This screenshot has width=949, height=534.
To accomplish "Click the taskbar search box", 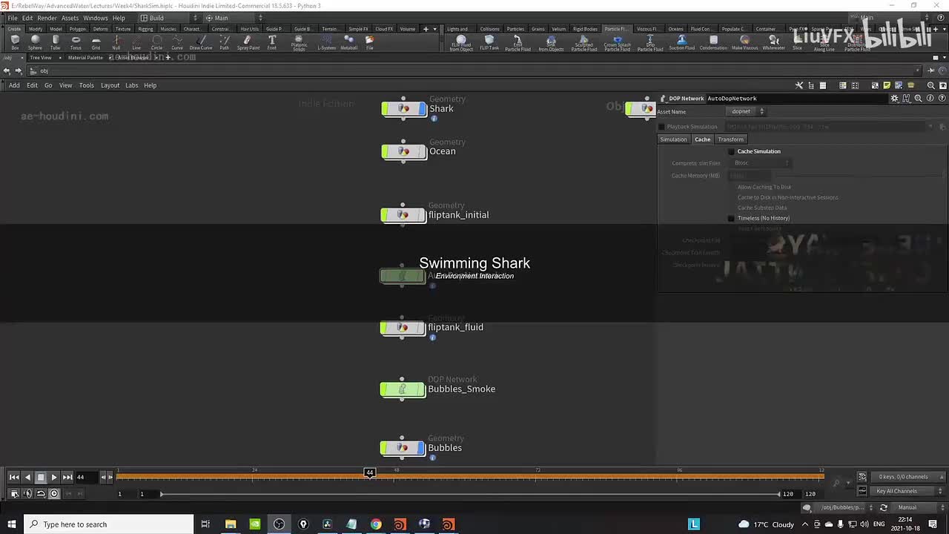I will click(108, 524).
